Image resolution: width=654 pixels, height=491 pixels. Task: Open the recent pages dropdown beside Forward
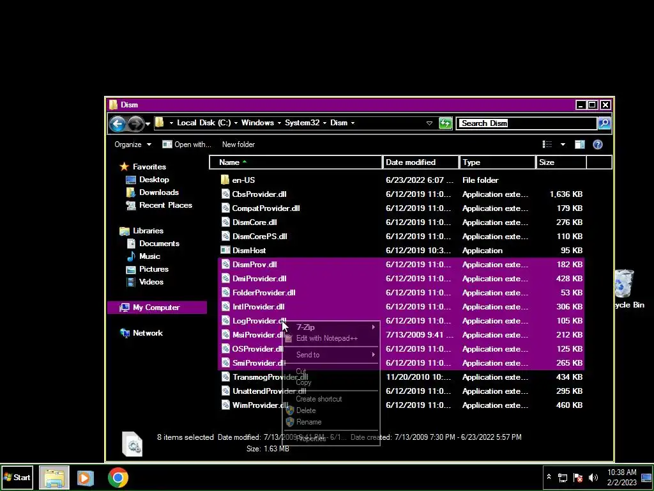[x=148, y=123]
